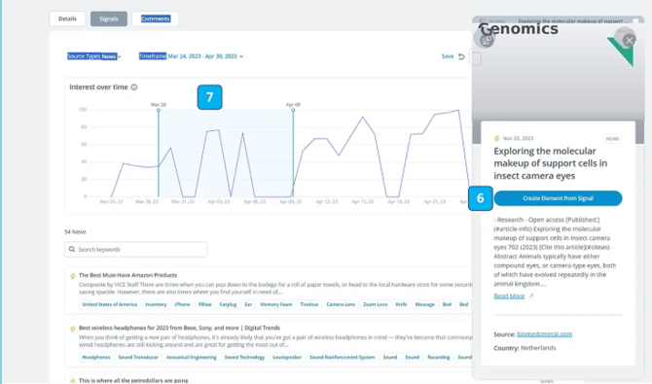Click the expand icon at the side panel's top left

(487, 40)
